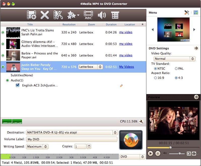Open Zoom Letterbox dropdown for Justin Bieber
The height and width of the screenshot is (166, 201).
click(x=90, y=67)
